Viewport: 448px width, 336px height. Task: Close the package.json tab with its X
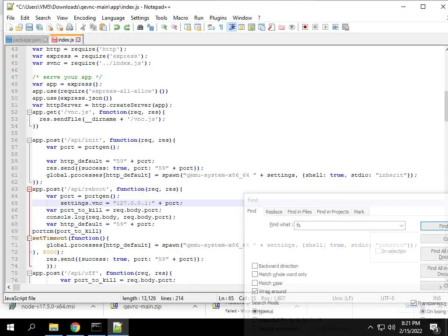45,40
